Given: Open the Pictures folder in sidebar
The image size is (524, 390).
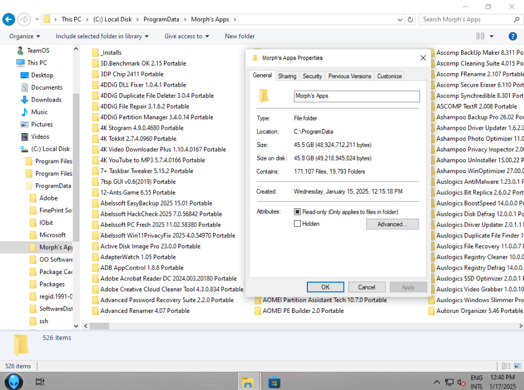Looking at the screenshot, I should pos(42,124).
